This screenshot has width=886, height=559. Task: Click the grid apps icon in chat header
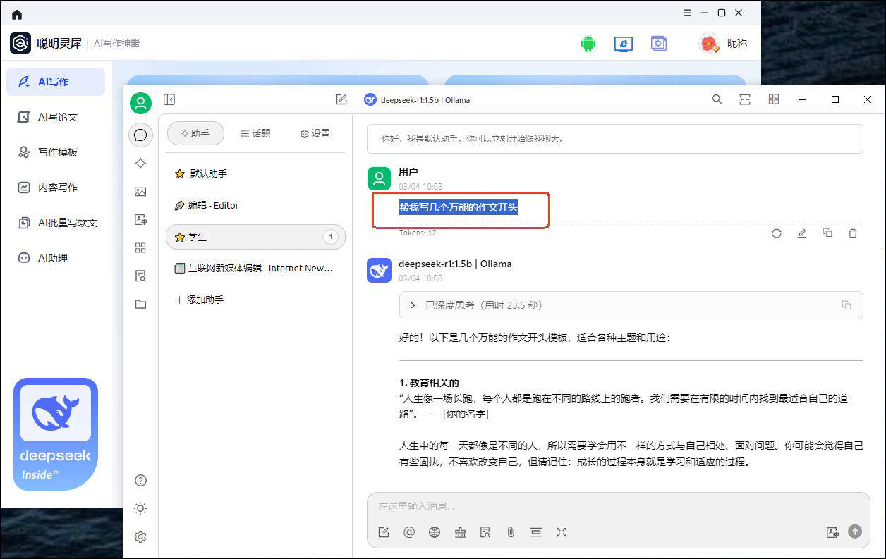tap(774, 100)
